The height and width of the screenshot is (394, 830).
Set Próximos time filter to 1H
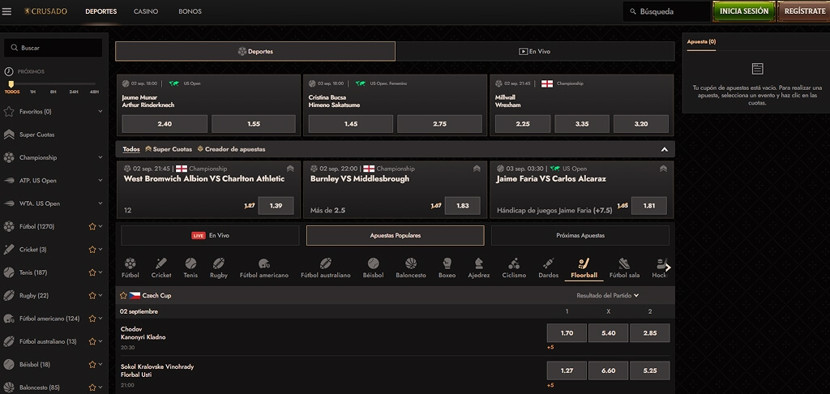(32, 92)
